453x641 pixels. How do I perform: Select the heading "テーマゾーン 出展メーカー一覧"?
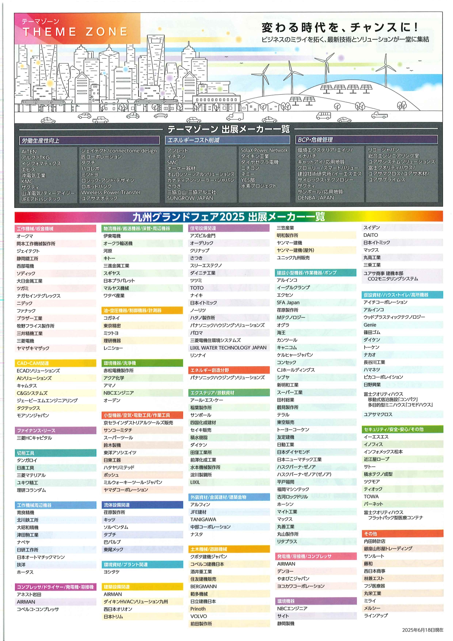(229, 129)
